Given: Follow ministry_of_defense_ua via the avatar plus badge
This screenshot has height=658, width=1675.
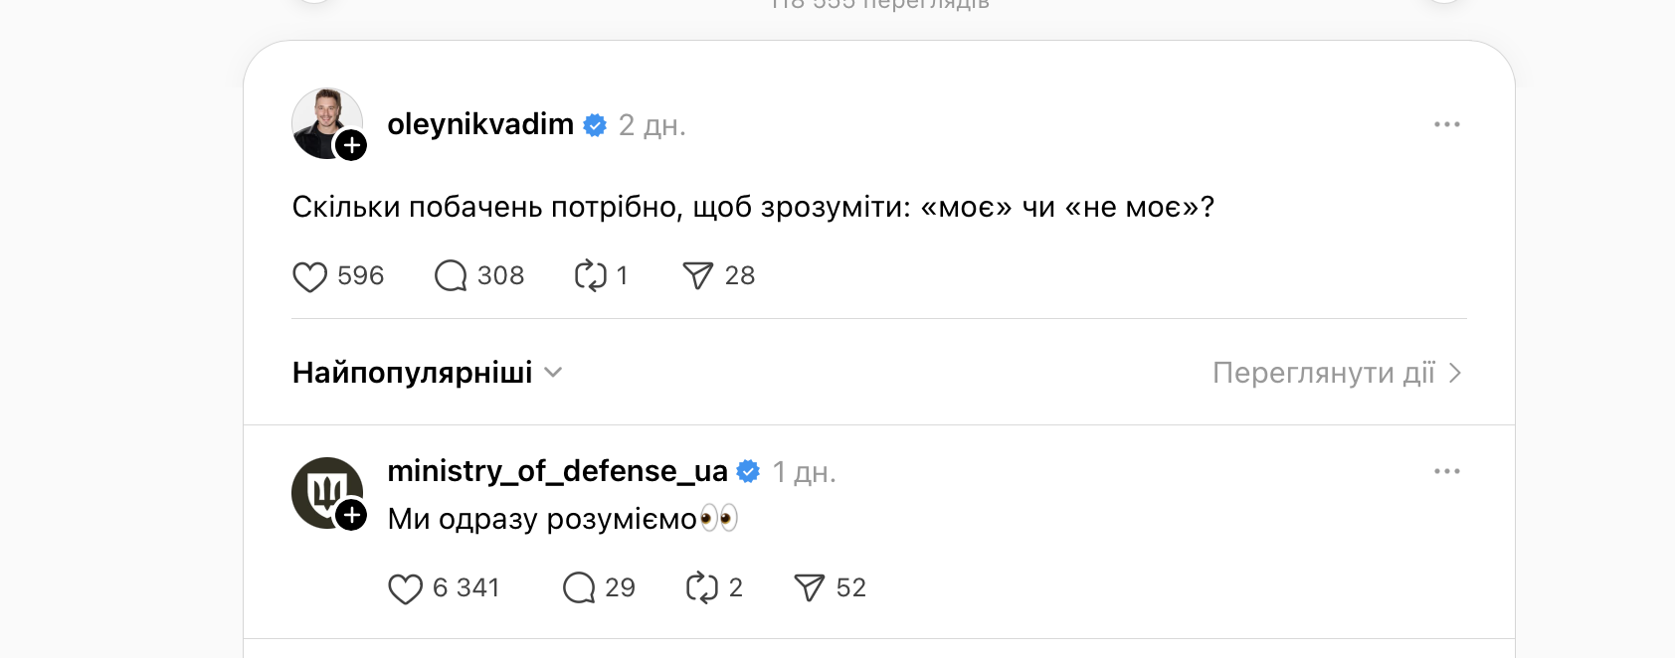Looking at the screenshot, I should pos(351,515).
